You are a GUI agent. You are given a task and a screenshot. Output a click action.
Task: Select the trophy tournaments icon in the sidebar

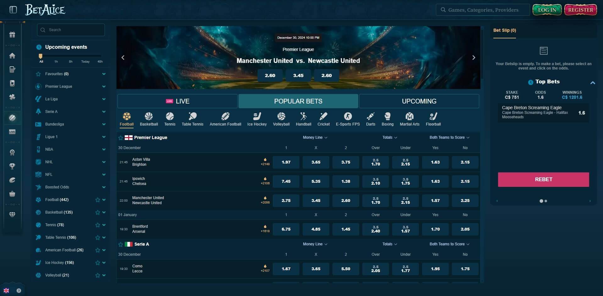click(12, 166)
